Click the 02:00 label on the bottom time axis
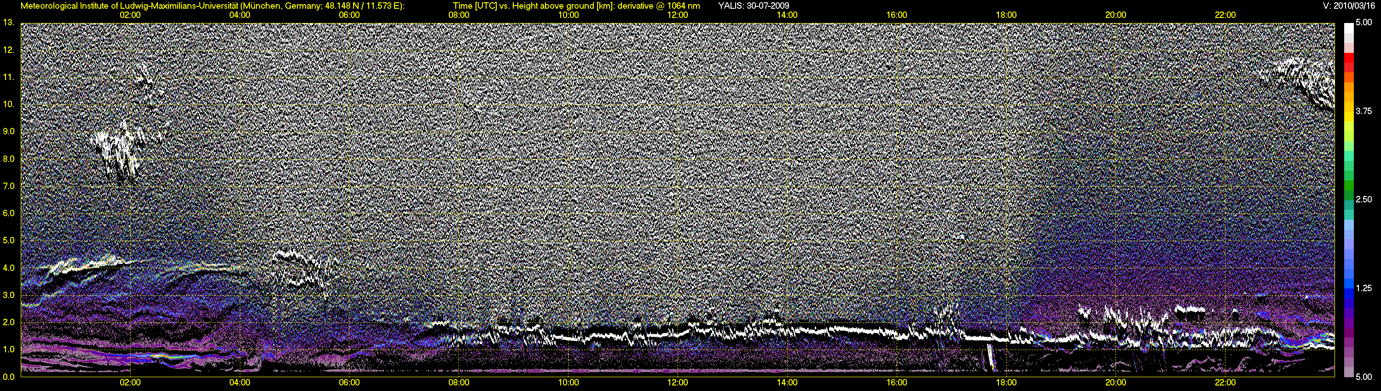 click(130, 382)
